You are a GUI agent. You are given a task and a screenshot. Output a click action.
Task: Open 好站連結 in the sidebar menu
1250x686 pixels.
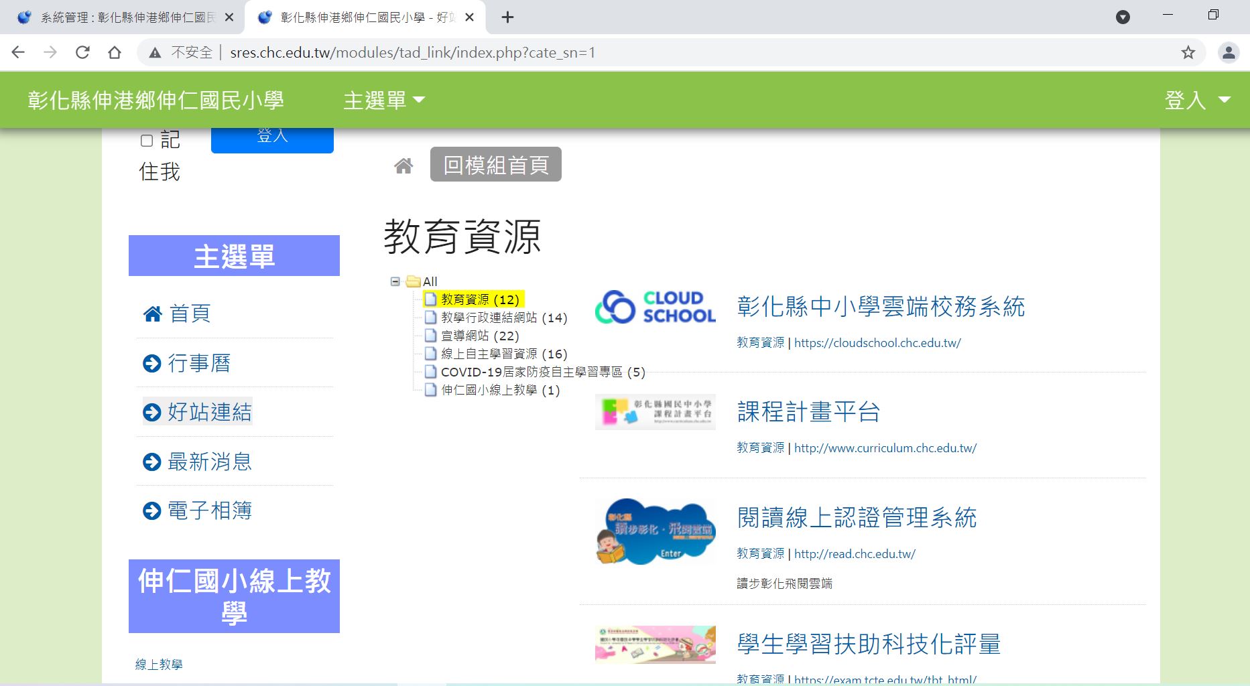coord(198,412)
